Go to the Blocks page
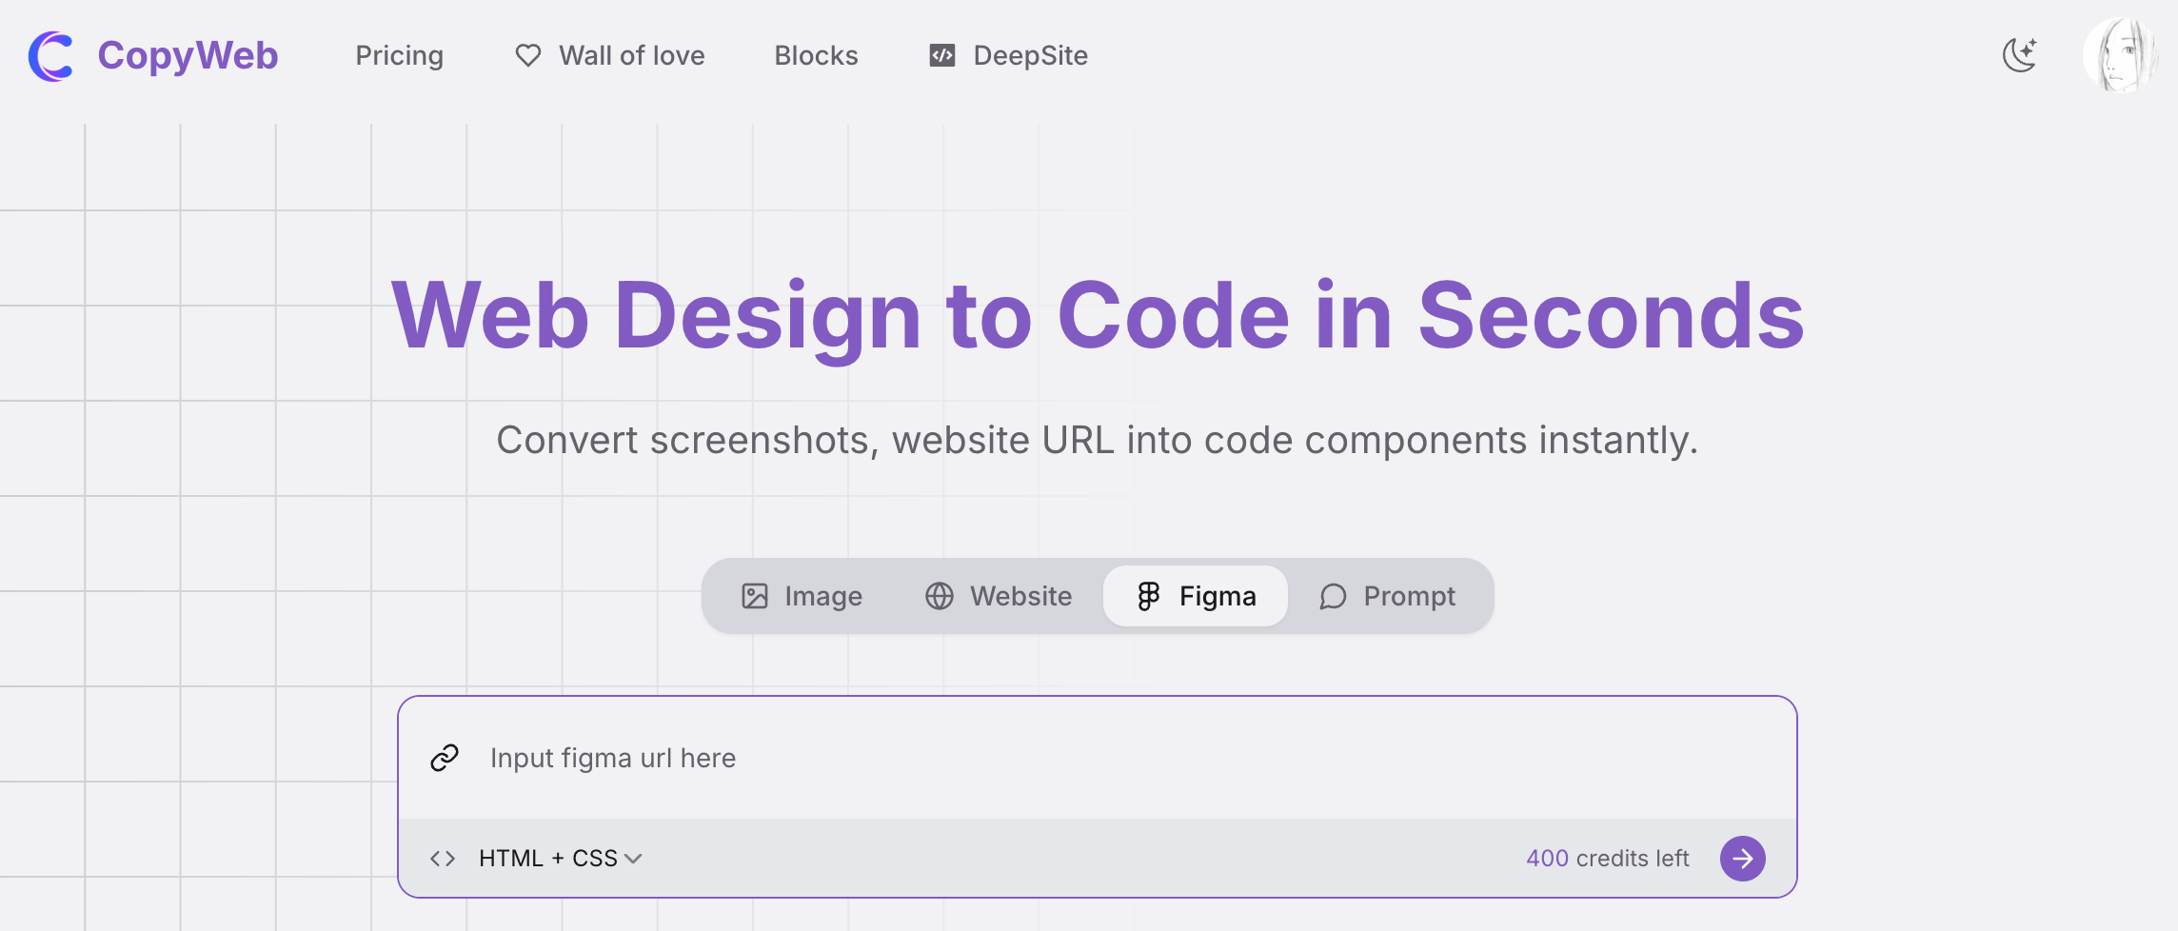 pos(816,56)
